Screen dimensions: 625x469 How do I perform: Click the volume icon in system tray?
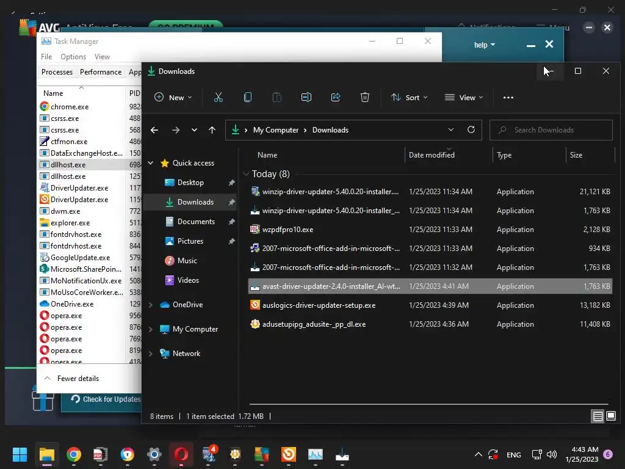[552, 454]
